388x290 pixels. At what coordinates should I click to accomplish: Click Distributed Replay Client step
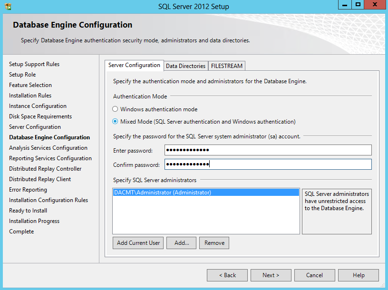tap(40, 179)
